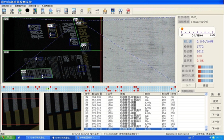Click defect list scrollbar down arrow
The image size is (224, 140).
[206, 129]
